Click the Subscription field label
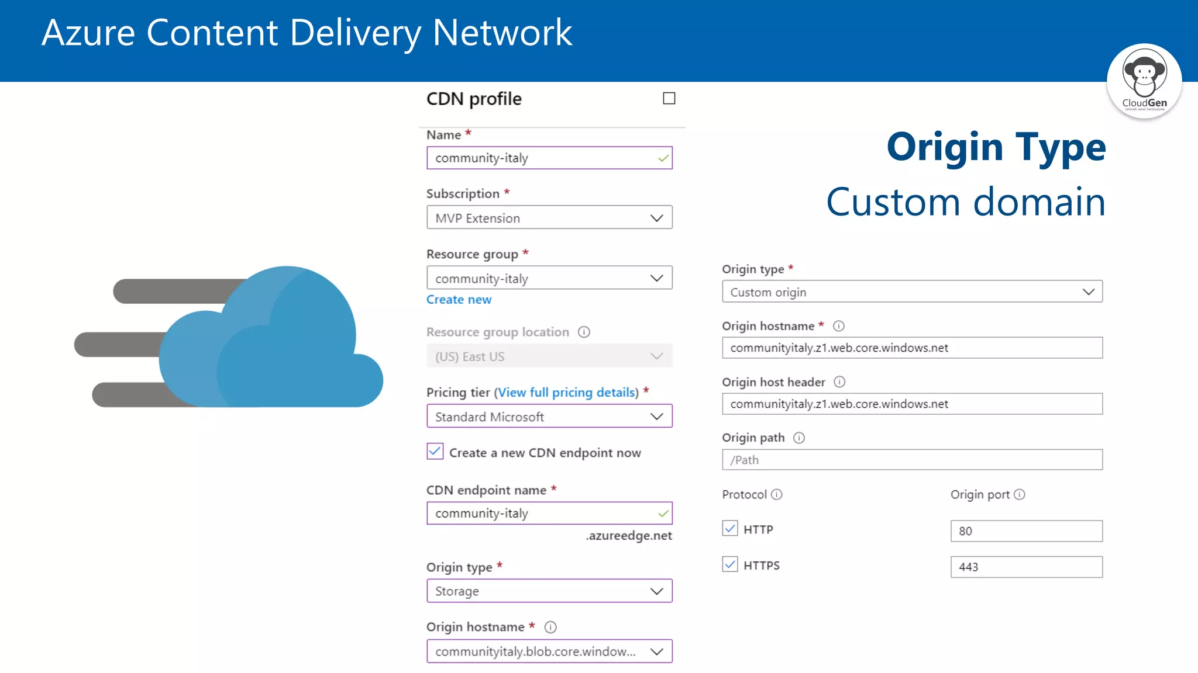The image size is (1198, 673). click(x=463, y=193)
